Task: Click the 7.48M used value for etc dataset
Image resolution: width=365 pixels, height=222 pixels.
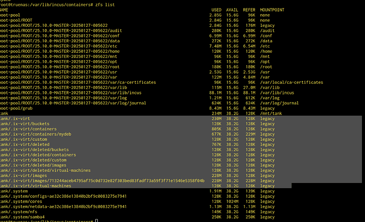Action: tap(215, 46)
